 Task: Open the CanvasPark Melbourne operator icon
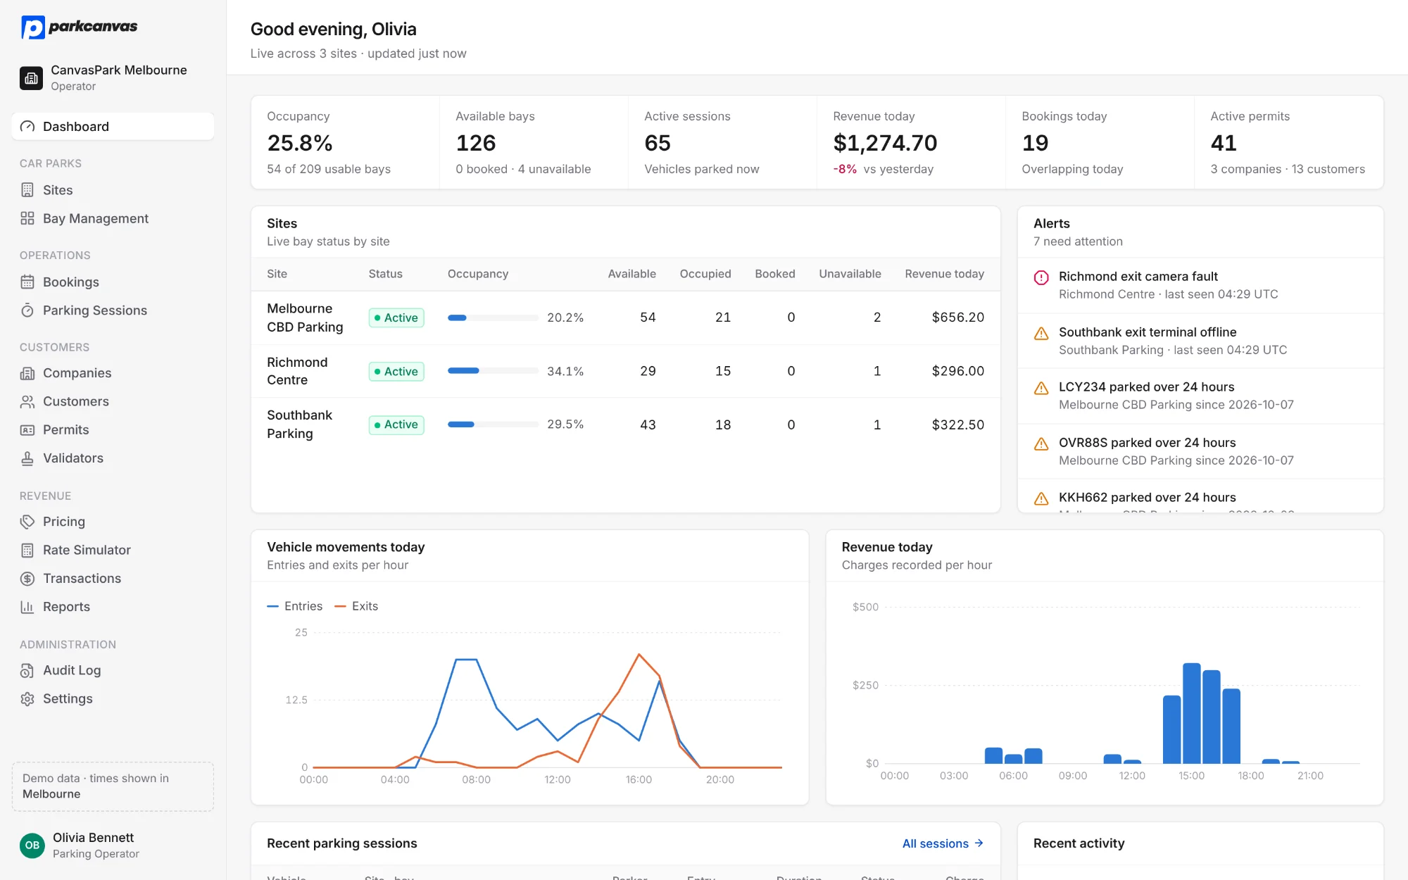[31, 78]
